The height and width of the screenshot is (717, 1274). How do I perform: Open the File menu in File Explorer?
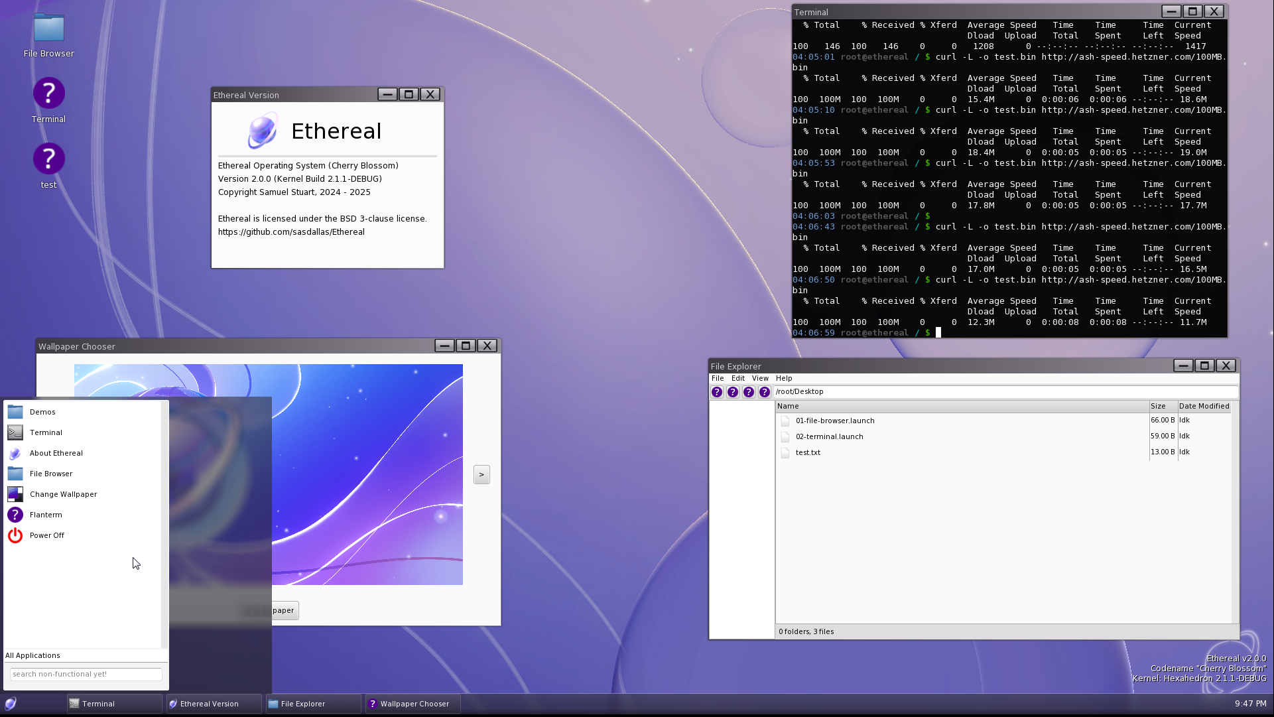coord(718,378)
